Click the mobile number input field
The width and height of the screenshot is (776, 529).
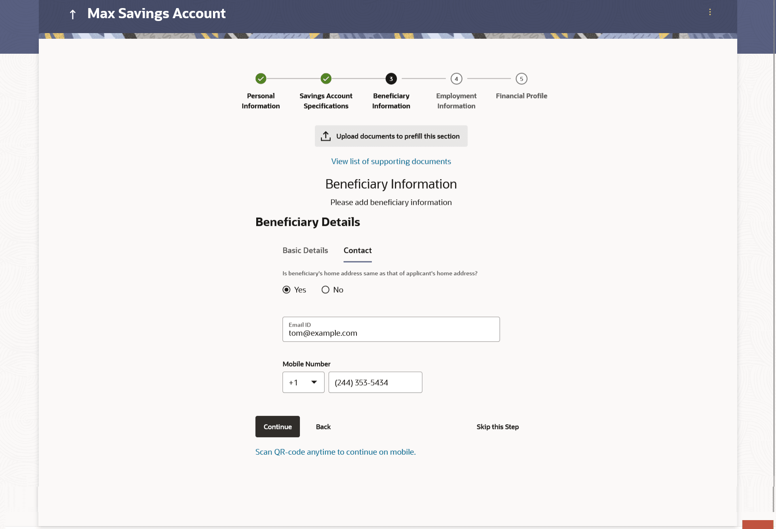[x=375, y=382]
